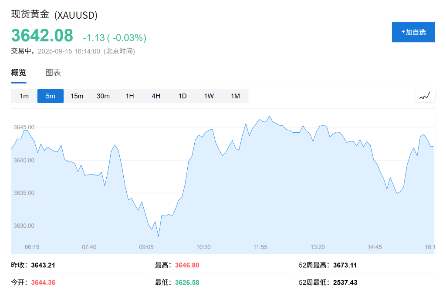The height and width of the screenshot is (306, 446).
Task: Click the 最高 value 3646.80
Action: pyautogui.click(x=187, y=265)
